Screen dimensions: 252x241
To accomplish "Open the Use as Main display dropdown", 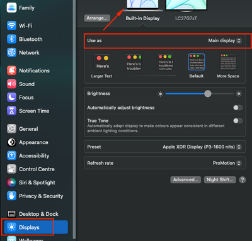I will (225, 40).
